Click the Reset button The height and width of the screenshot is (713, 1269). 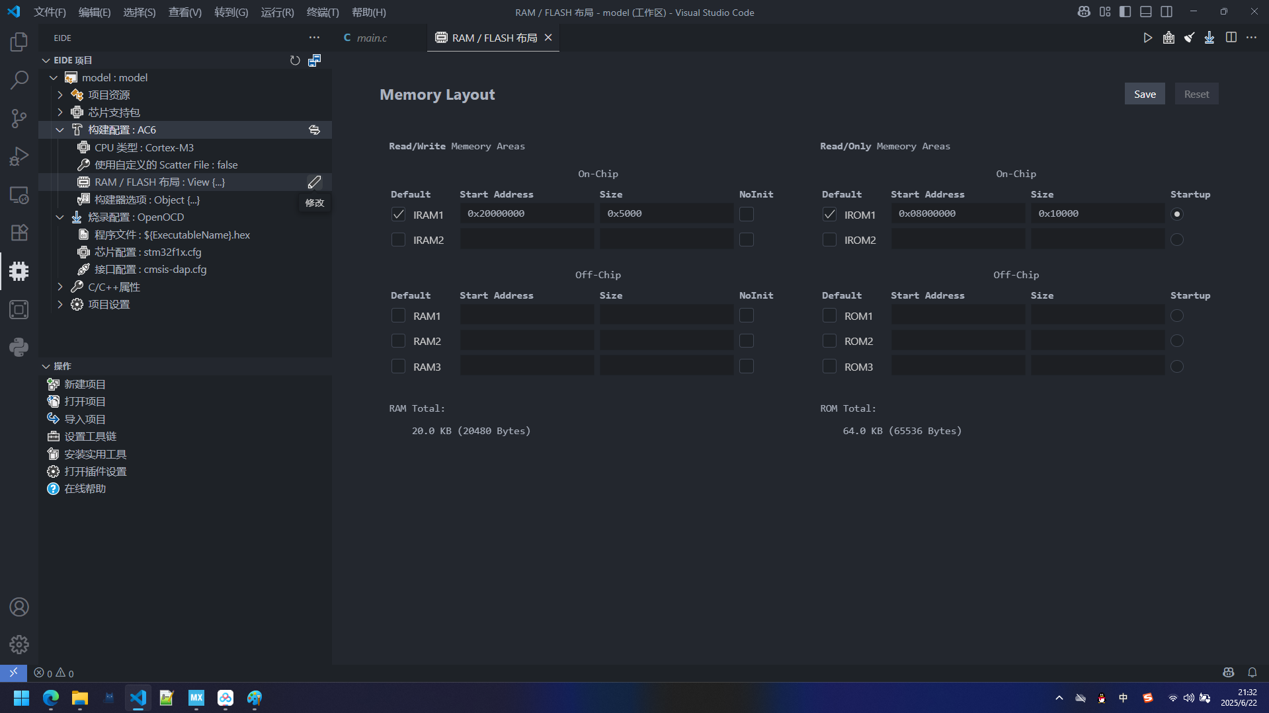[1196, 94]
